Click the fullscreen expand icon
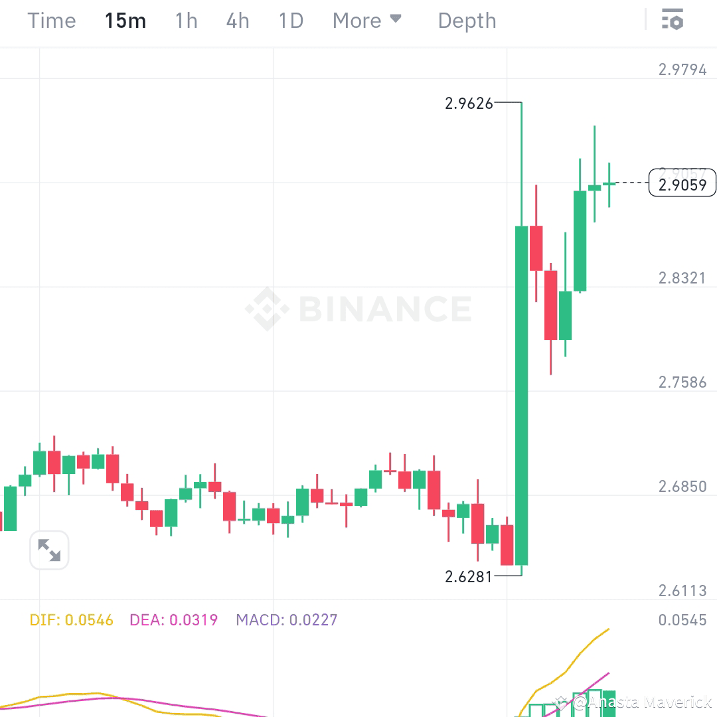 [x=49, y=550]
